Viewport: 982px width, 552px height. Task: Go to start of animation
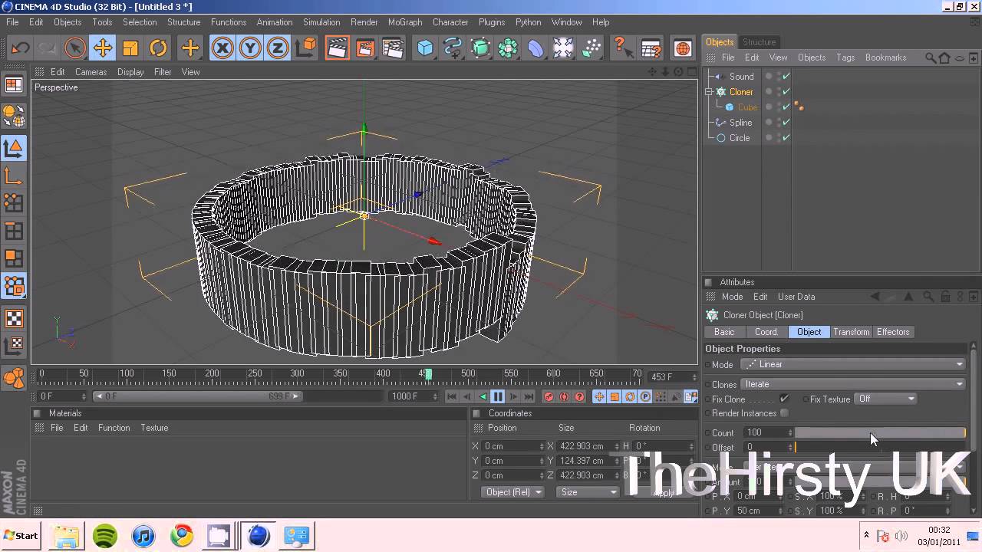pos(452,396)
